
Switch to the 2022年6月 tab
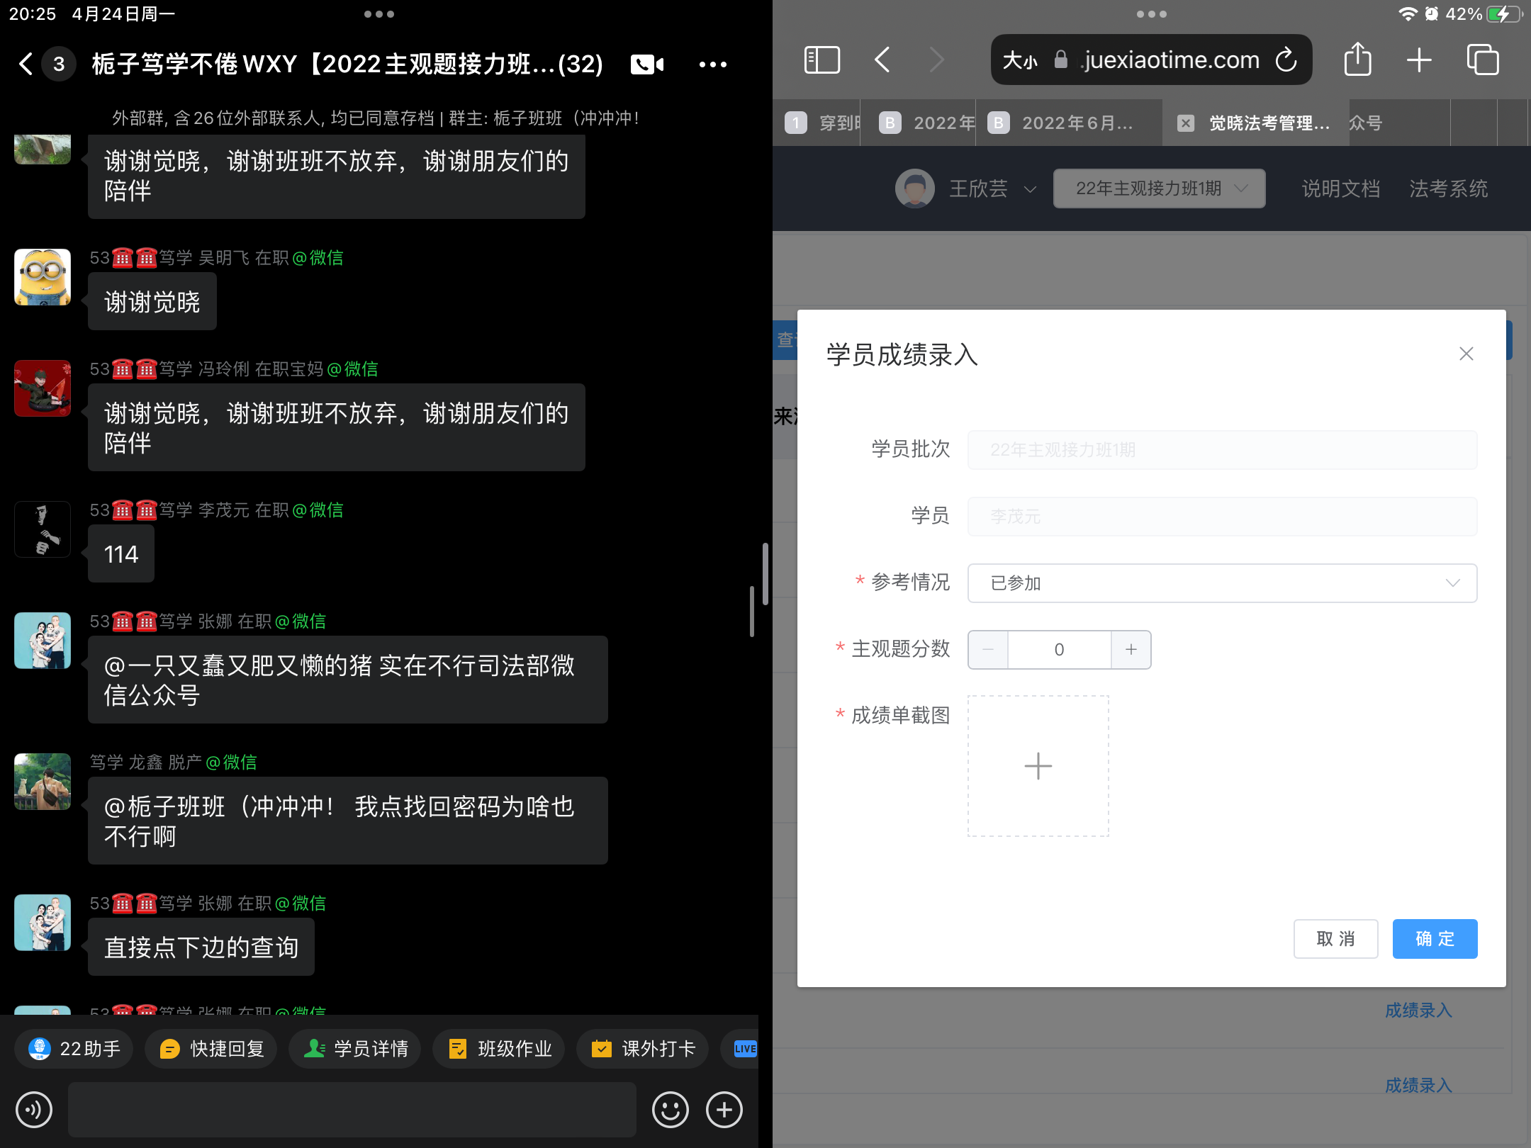tap(1069, 123)
